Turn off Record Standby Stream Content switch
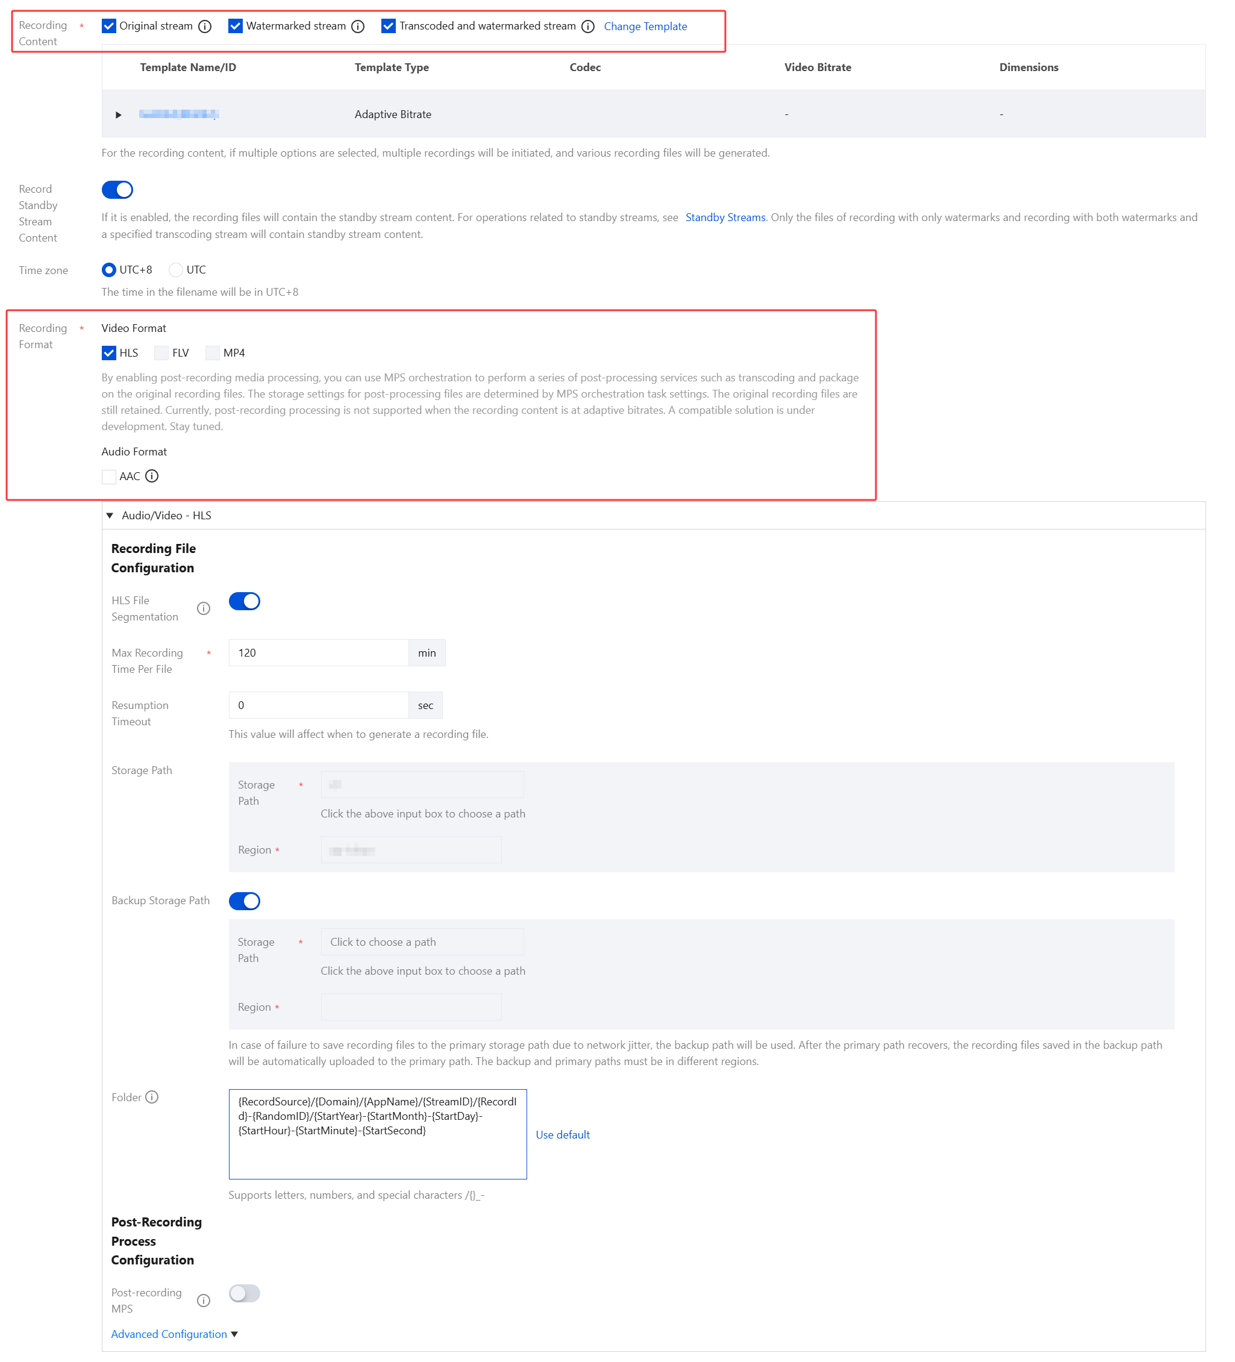Image resolution: width=1235 pixels, height=1362 pixels. [117, 190]
